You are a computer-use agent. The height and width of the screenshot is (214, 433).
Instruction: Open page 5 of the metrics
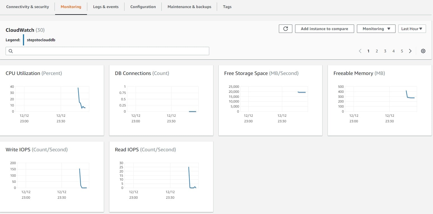coord(402,51)
